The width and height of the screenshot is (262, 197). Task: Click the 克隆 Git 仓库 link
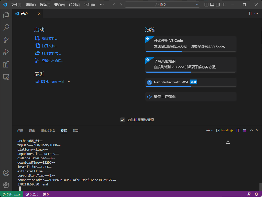coord(52,61)
